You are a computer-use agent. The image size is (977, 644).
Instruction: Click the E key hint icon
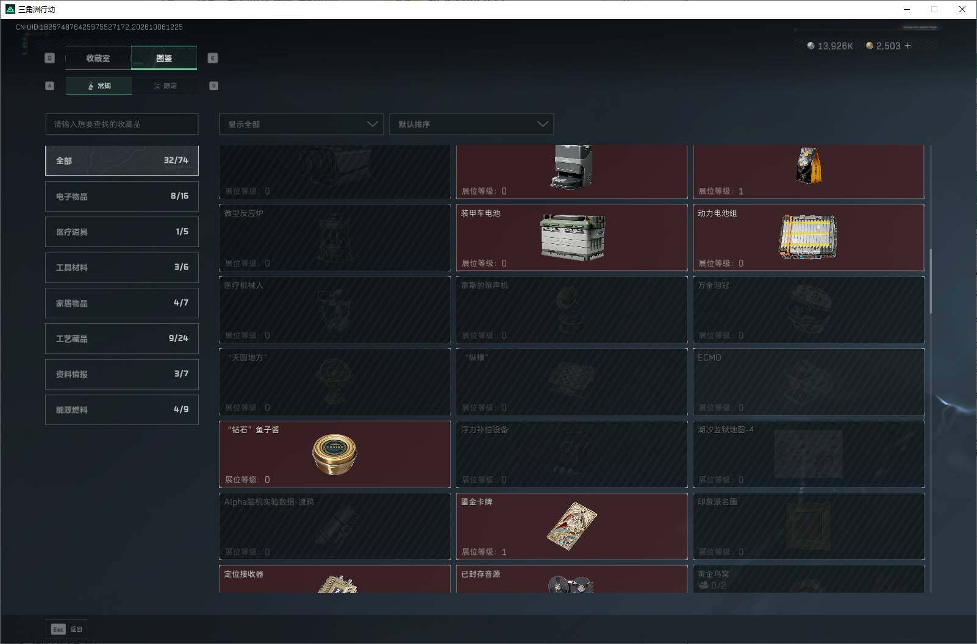213,58
